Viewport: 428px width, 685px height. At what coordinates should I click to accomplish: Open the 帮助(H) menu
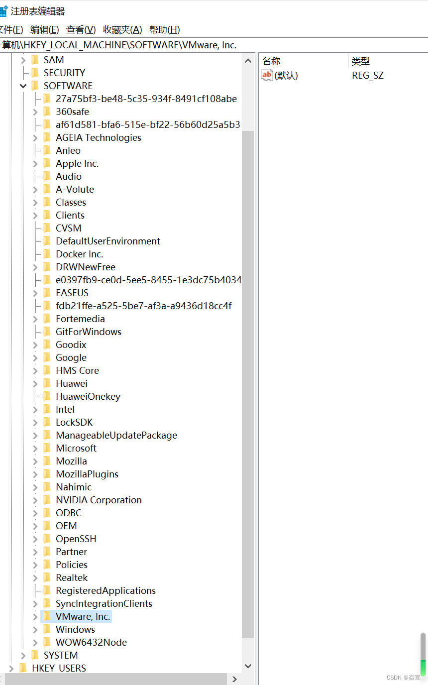click(165, 29)
